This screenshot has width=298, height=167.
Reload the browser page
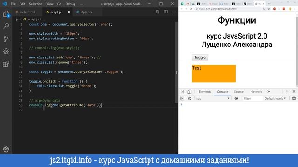coord(191,9)
